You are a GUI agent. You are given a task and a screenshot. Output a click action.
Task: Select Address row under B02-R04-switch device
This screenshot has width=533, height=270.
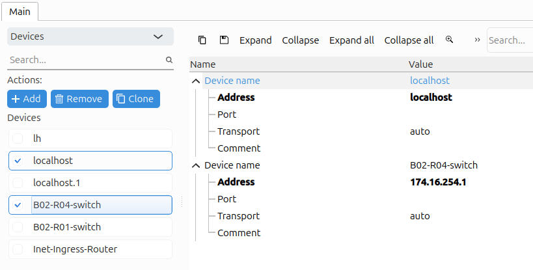236,182
